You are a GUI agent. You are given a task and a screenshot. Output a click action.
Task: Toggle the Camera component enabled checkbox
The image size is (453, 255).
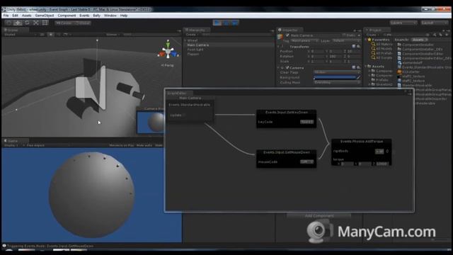tap(287, 67)
